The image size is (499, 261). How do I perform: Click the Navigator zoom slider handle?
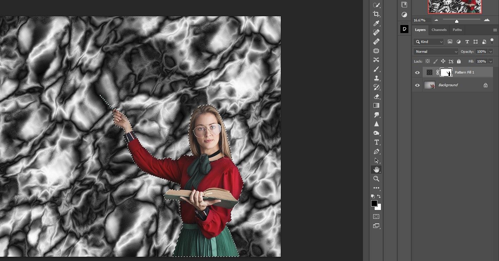[457, 21]
